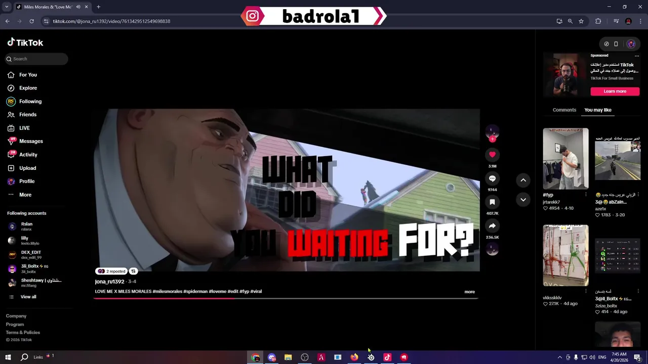Open the Chrome tab search dropdown

tap(7, 7)
